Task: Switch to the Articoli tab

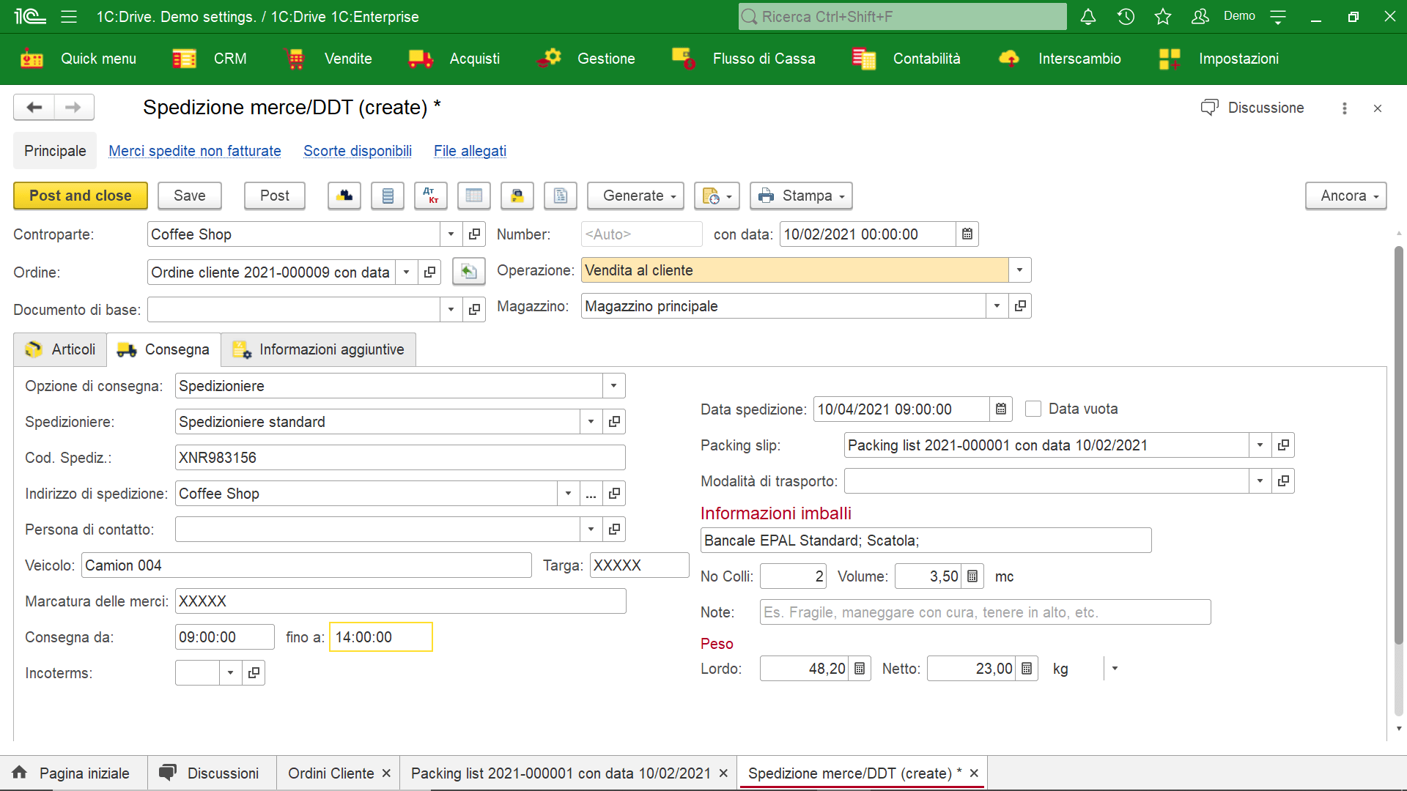Action: [x=72, y=349]
